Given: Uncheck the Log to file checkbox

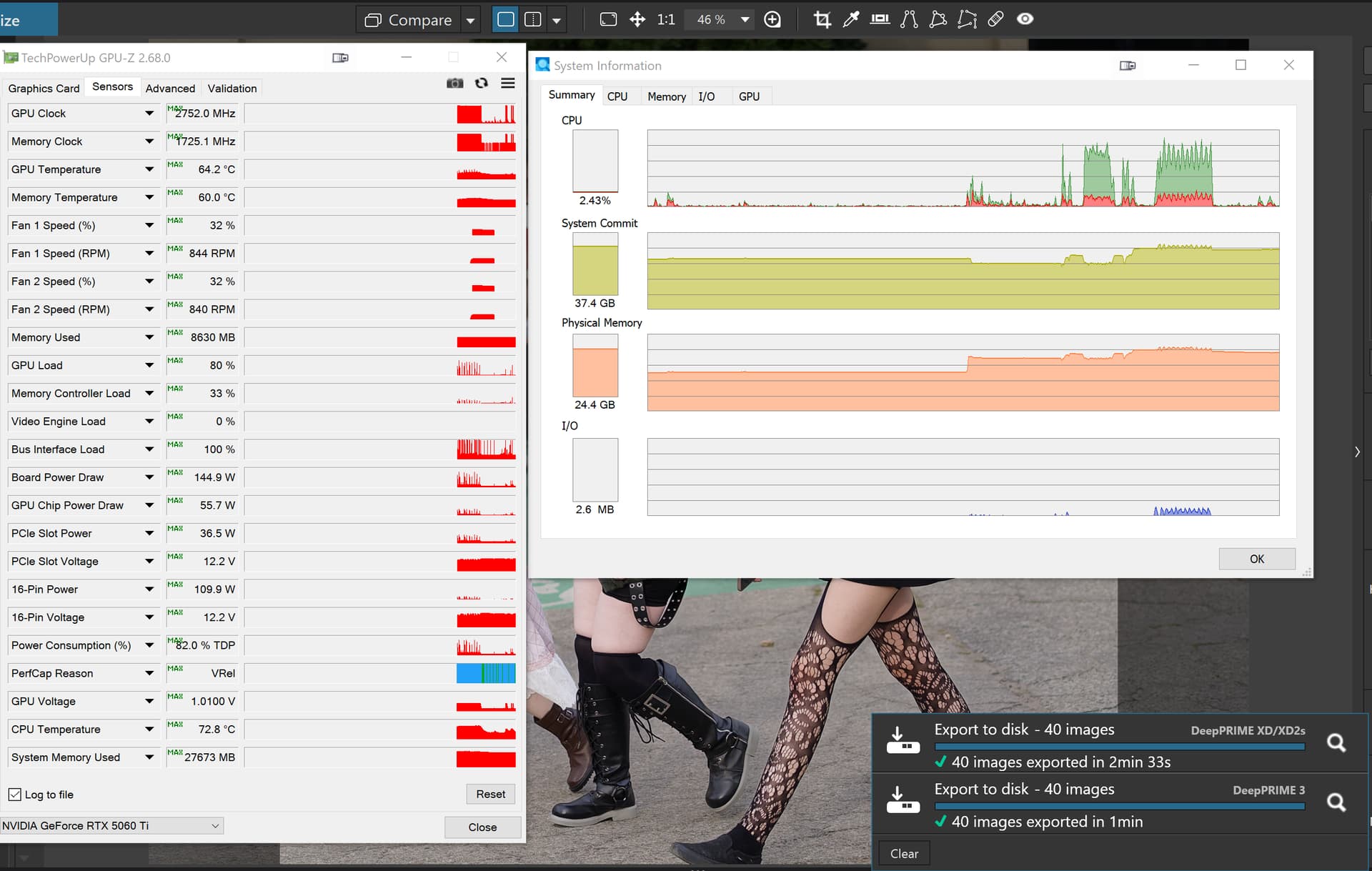Looking at the screenshot, I should [15, 795].
